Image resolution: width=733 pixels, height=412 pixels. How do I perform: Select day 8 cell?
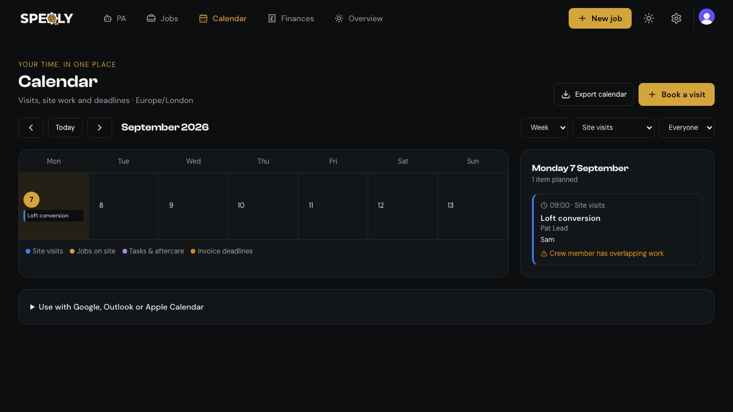point(124,206)
